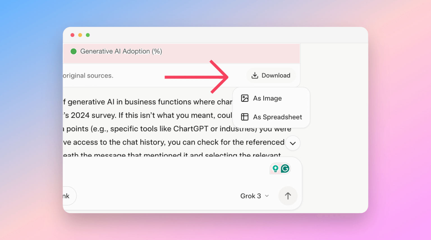Click the partially visible link button at bottom left
This screenshot has height=240, width=431.
[x=67, y=196]
